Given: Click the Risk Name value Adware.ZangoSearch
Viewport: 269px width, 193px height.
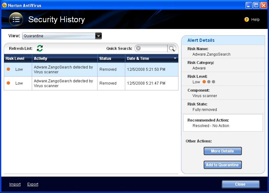Looking at the screenshot, I should 211,54.
